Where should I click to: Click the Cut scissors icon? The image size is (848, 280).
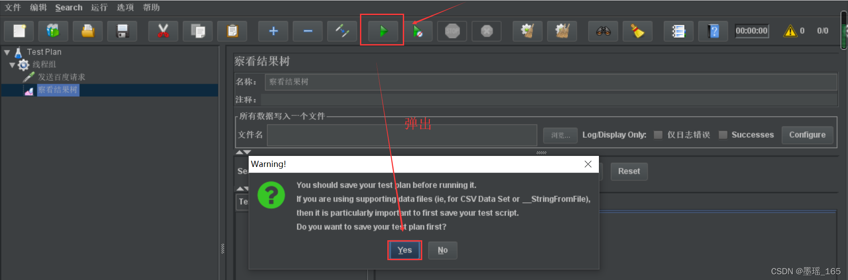point(163,31)
